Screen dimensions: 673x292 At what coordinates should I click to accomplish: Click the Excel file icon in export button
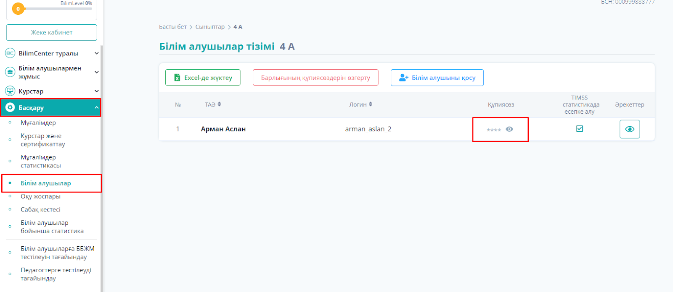[178, 78]
